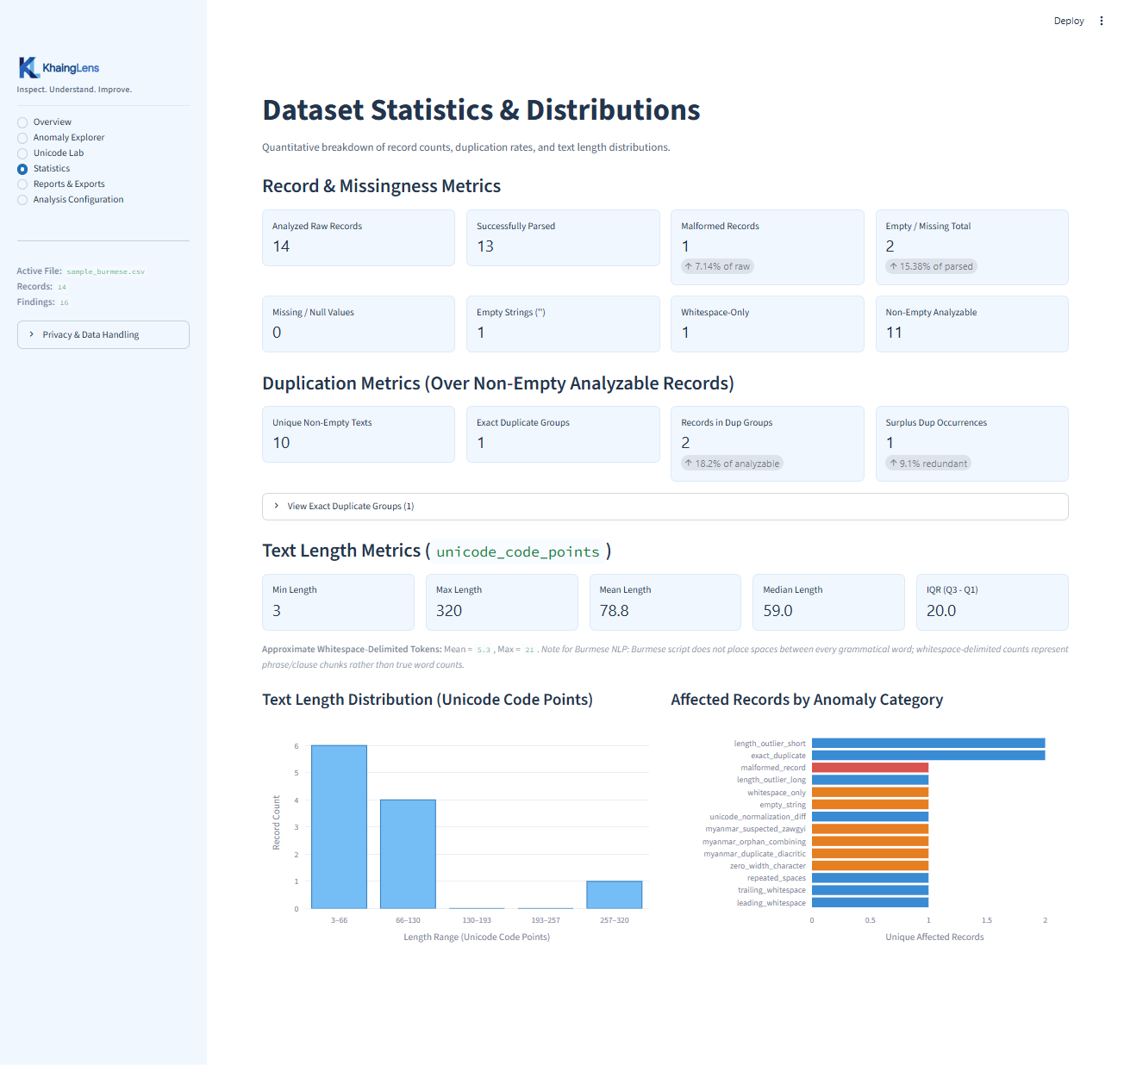Expand the Privacy & Data Handling section
Viewport: 1124px width, 1065px height.
pos(103,335)
